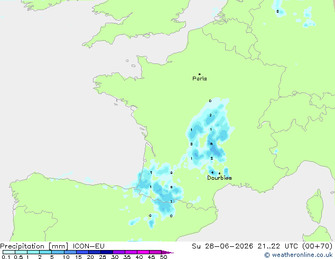Select the 15–20 mm legend swatch
Screen dimensions: 335x259
[82, 252]
